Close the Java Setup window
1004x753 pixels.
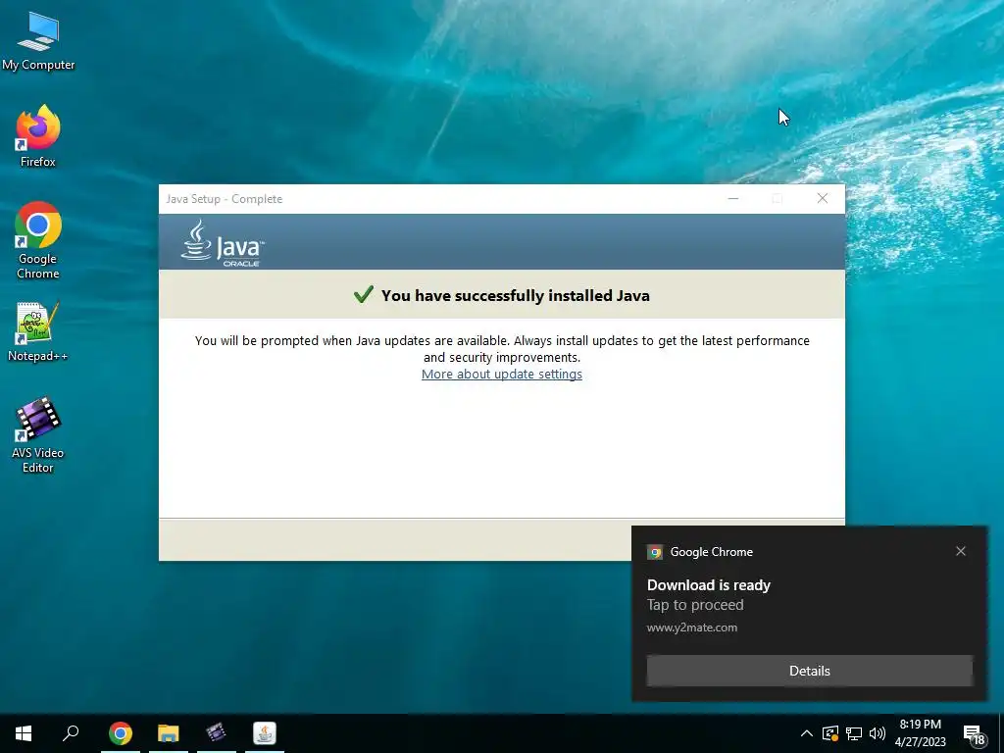(x=823, y=198)
